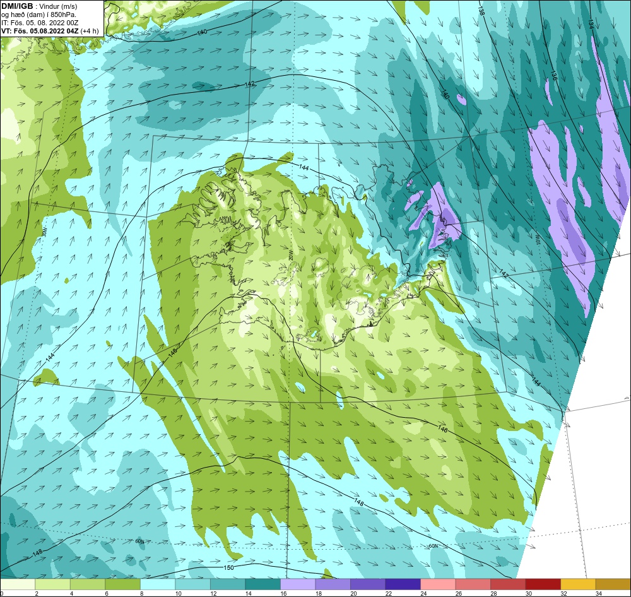Click the 6–8 m/s olive green legend swatch
Viewport: 631px width, 597px height.
(x=123, y=584)
